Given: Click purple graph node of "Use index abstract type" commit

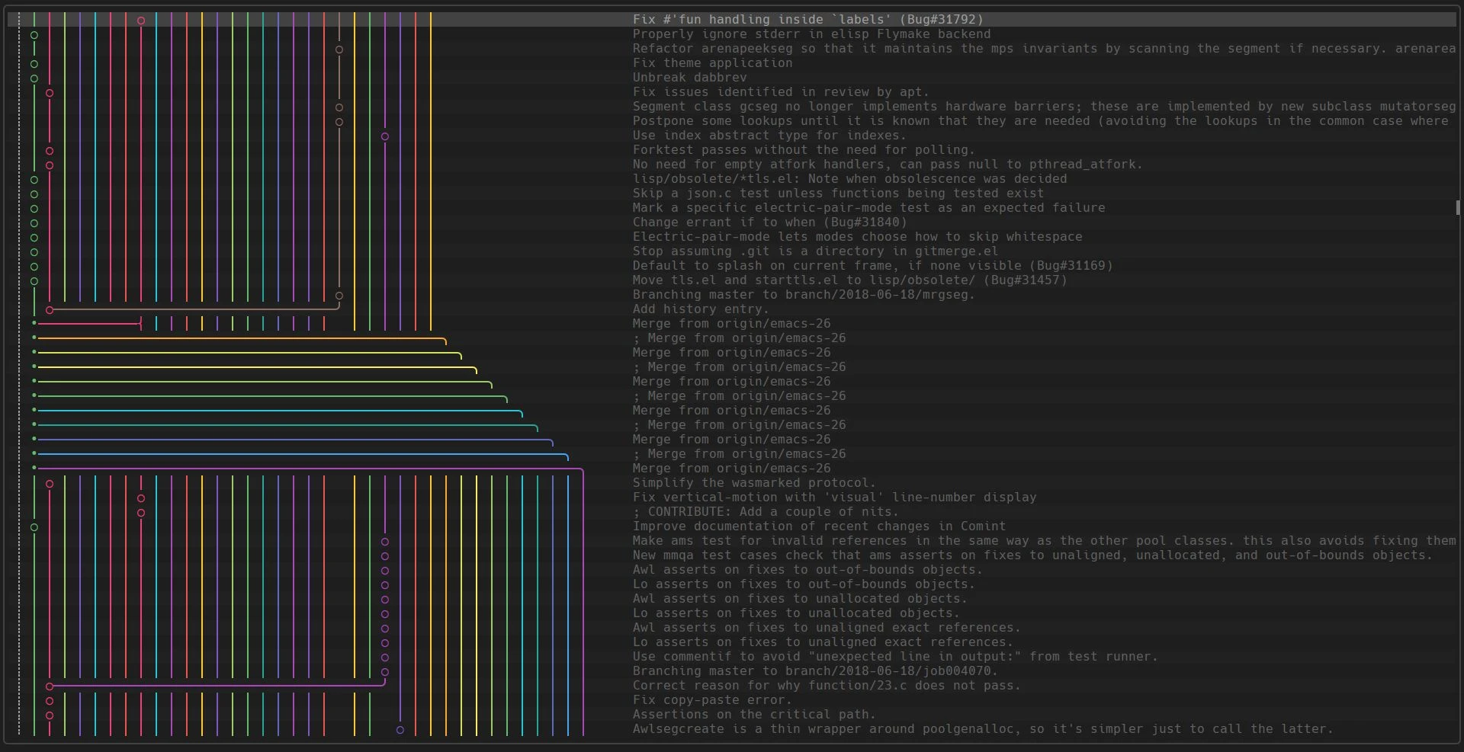Looking at the screenshot, I should [385, 136].
